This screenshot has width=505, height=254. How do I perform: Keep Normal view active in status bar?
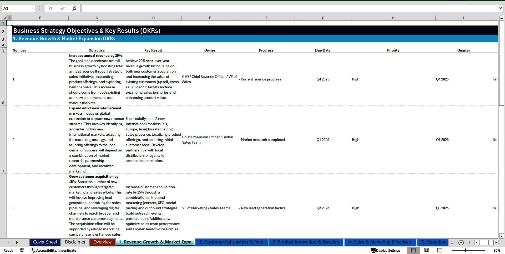(413, 250)
